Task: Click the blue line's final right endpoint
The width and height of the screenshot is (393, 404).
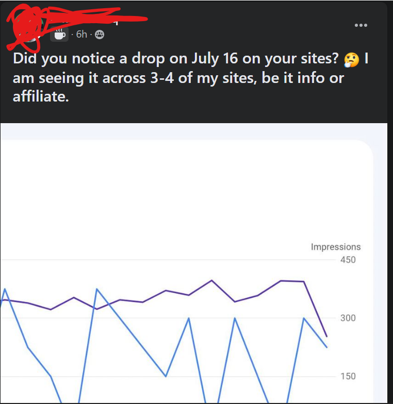Action: point(327,347)
